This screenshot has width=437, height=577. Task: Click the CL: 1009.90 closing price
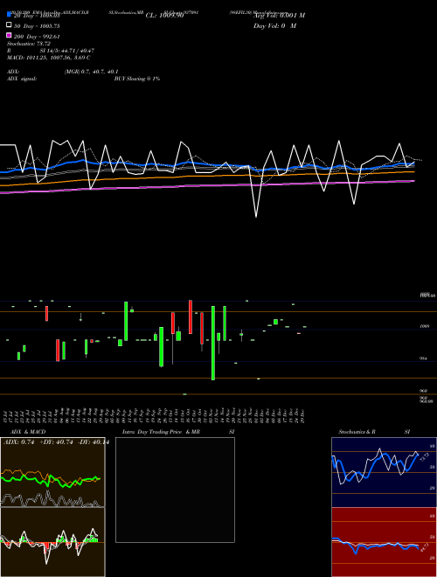point(165,16)
